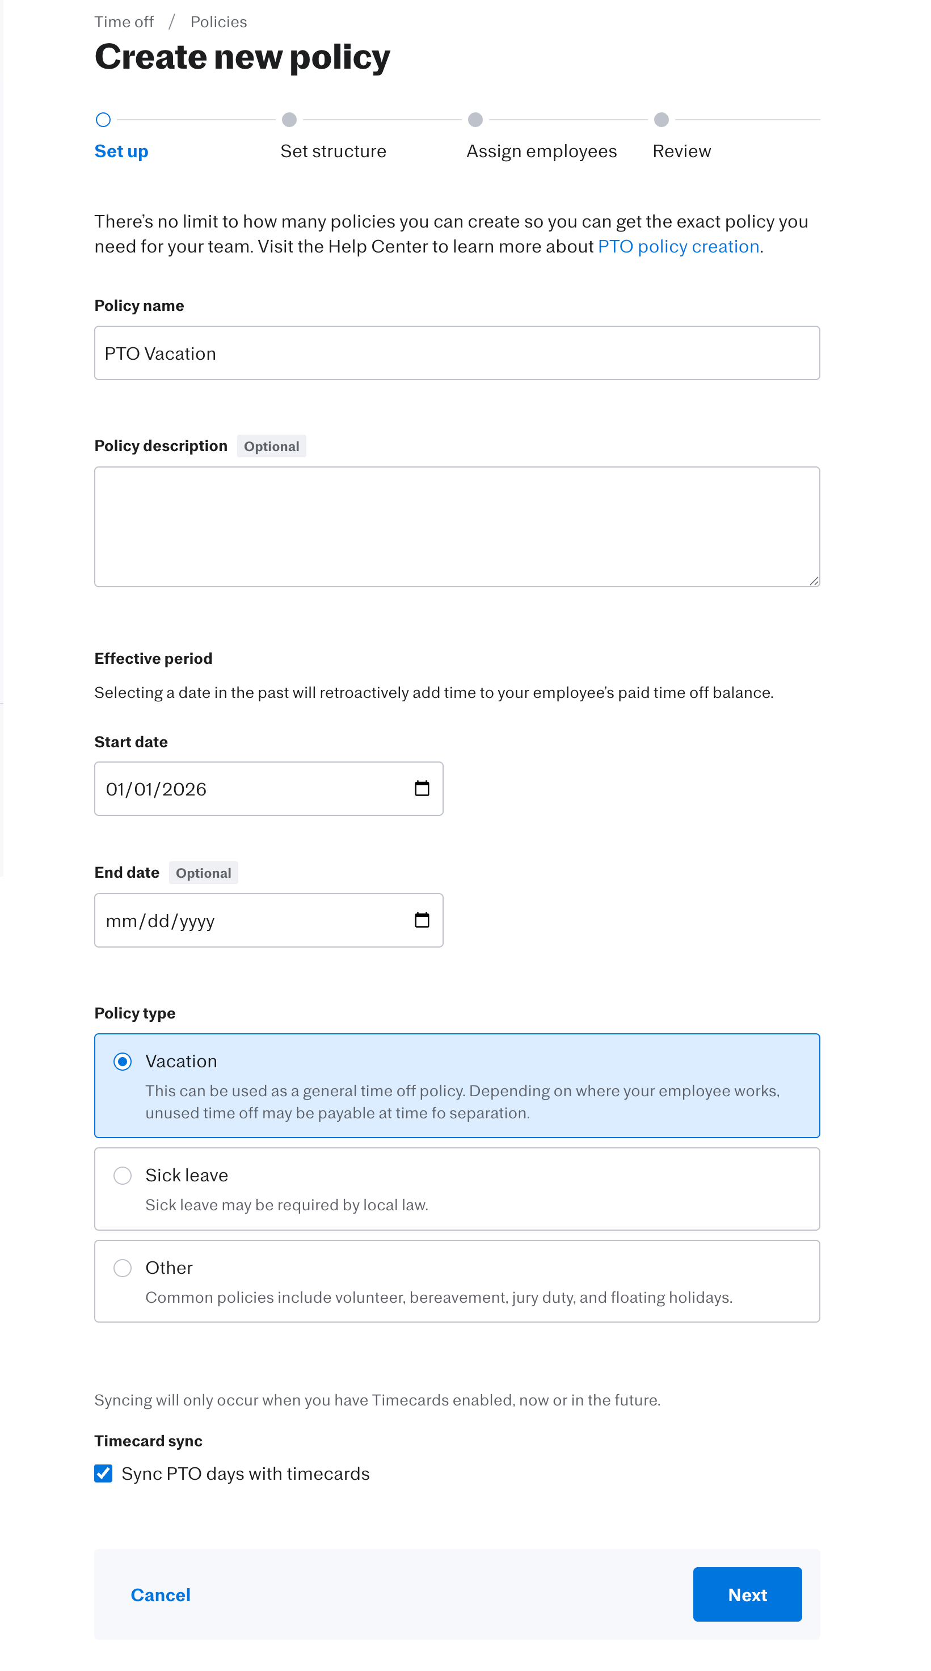Click the Set up step circle indicator
931x1671 pixels.
click(x=103, y=119)
